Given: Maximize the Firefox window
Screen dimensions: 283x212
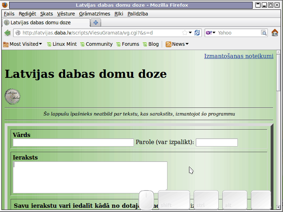Looking at the screenshot, I should click(271, 5).
